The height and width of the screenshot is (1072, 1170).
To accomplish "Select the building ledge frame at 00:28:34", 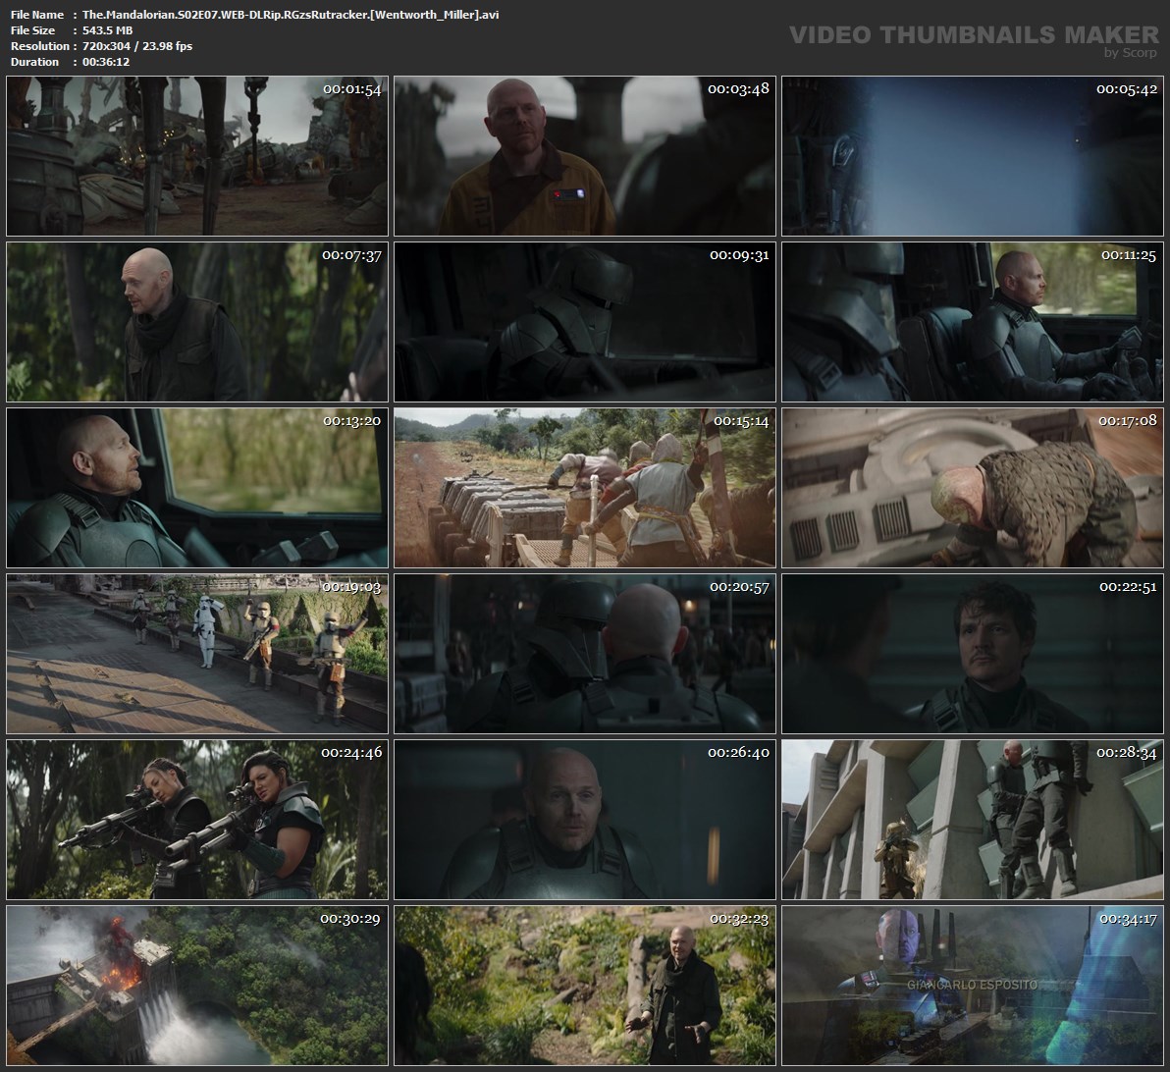I will 973,820.
